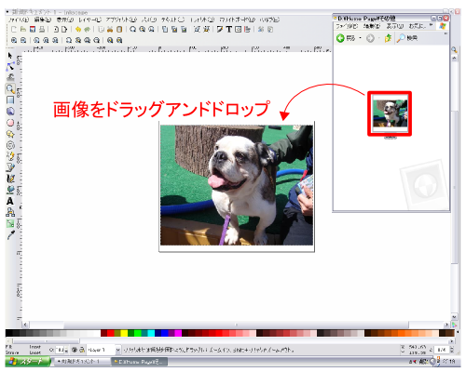The image size is (466, 372).
Task: Click the opacity O: input field
Action: point(61,350)
